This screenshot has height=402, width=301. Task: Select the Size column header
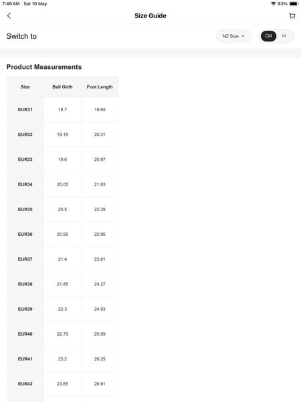[x=25, y=87]
